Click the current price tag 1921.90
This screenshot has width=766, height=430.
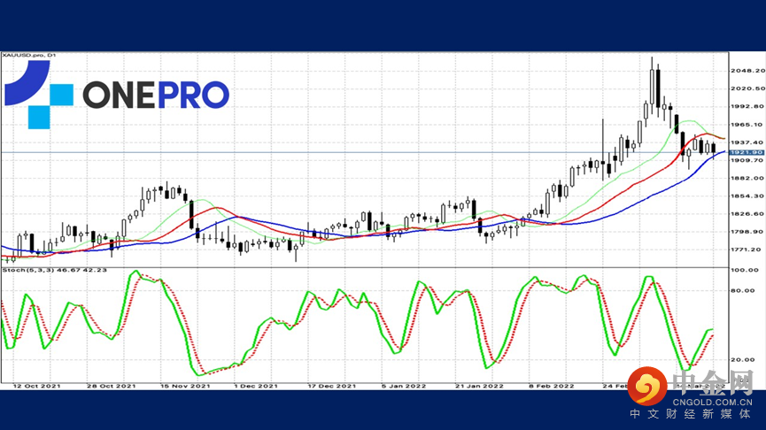pyautogui.click(x=741, y=152)
